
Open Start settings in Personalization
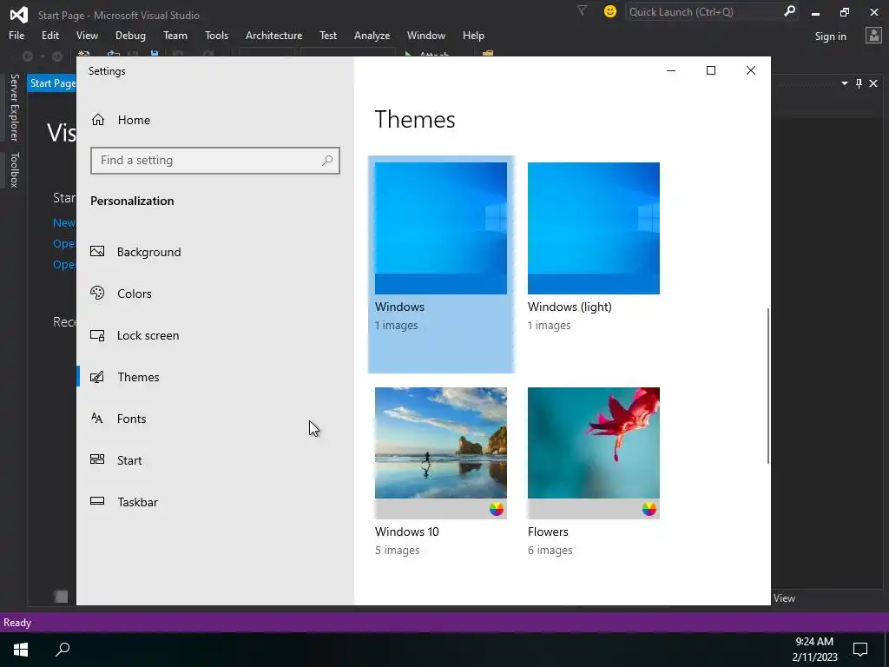coord(215,460)
